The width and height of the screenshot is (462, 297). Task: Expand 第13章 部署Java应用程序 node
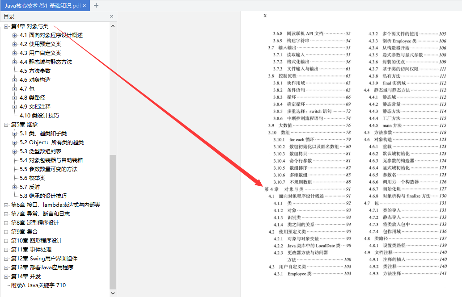click(x=6, y=268)
